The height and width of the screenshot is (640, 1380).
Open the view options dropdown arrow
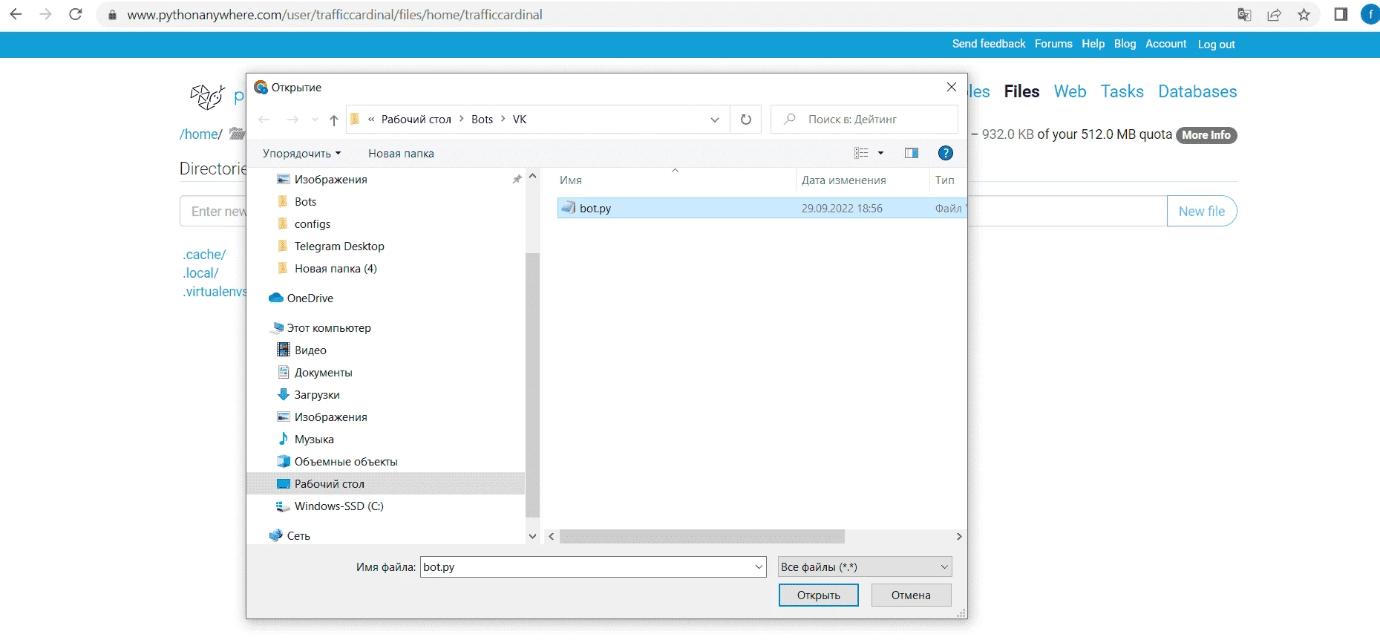(881, 153)
